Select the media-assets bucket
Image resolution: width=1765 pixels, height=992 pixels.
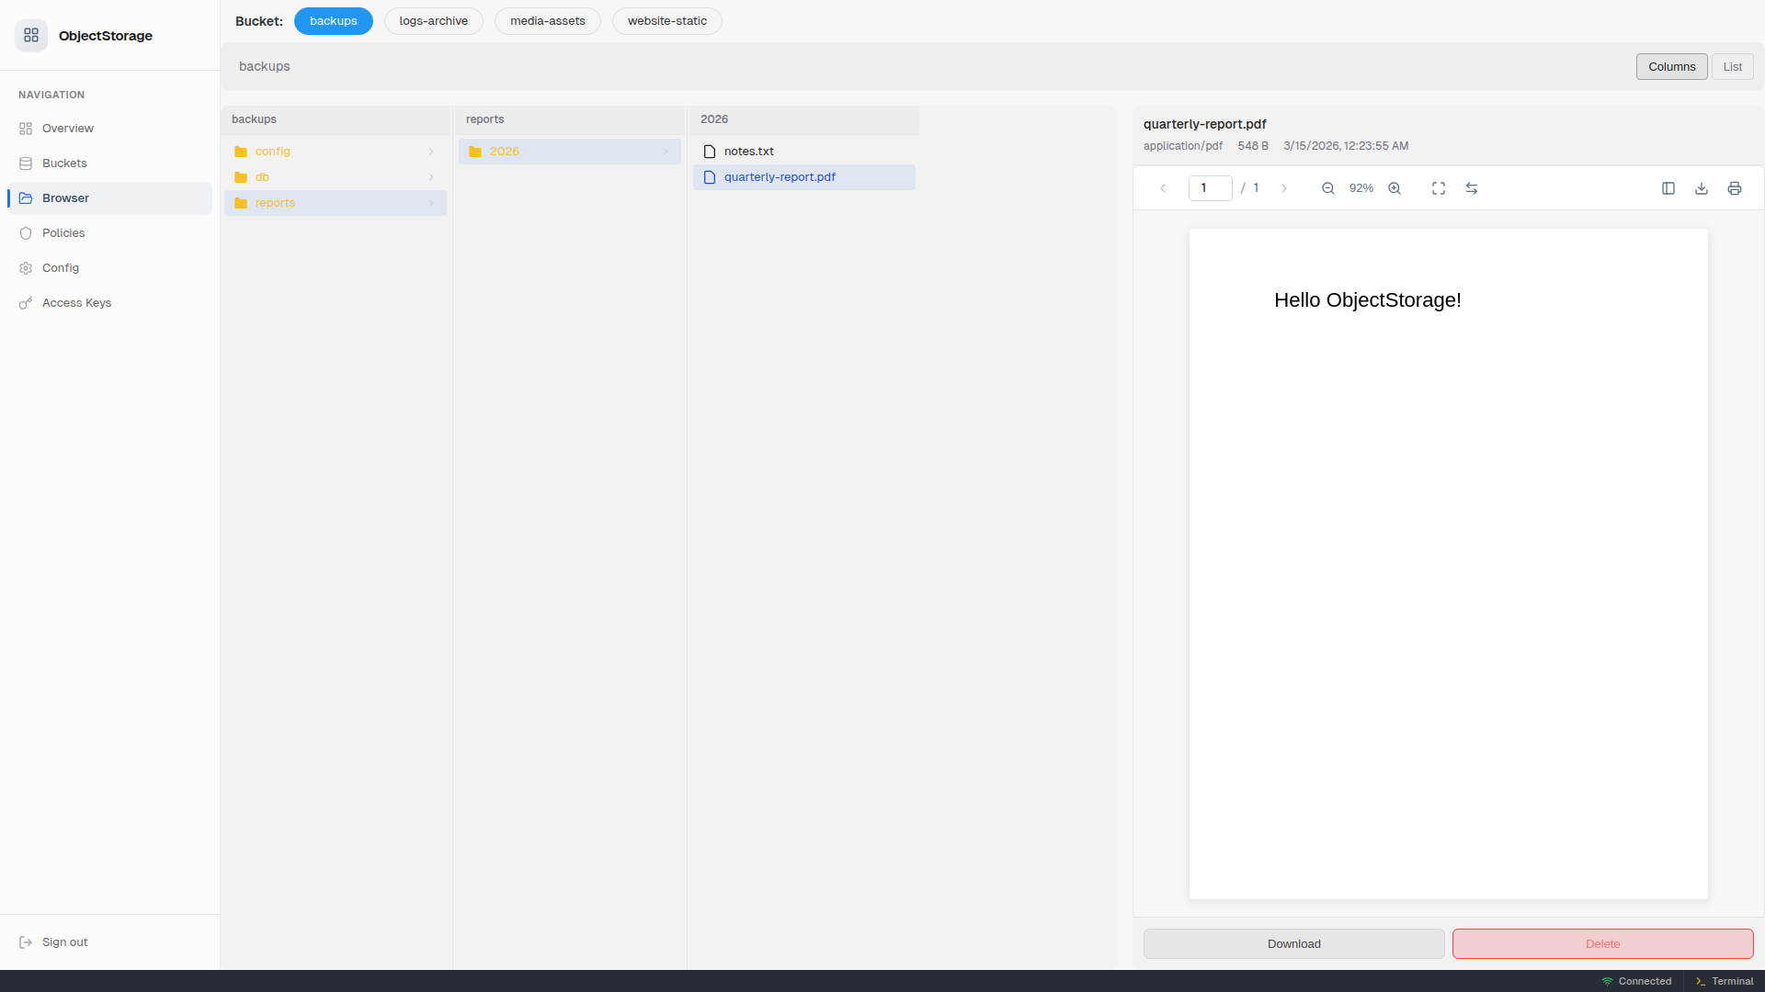(x=547, y=20)
